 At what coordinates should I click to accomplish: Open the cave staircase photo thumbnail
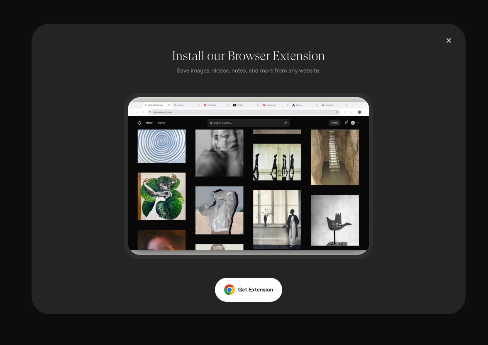(335, 157)
